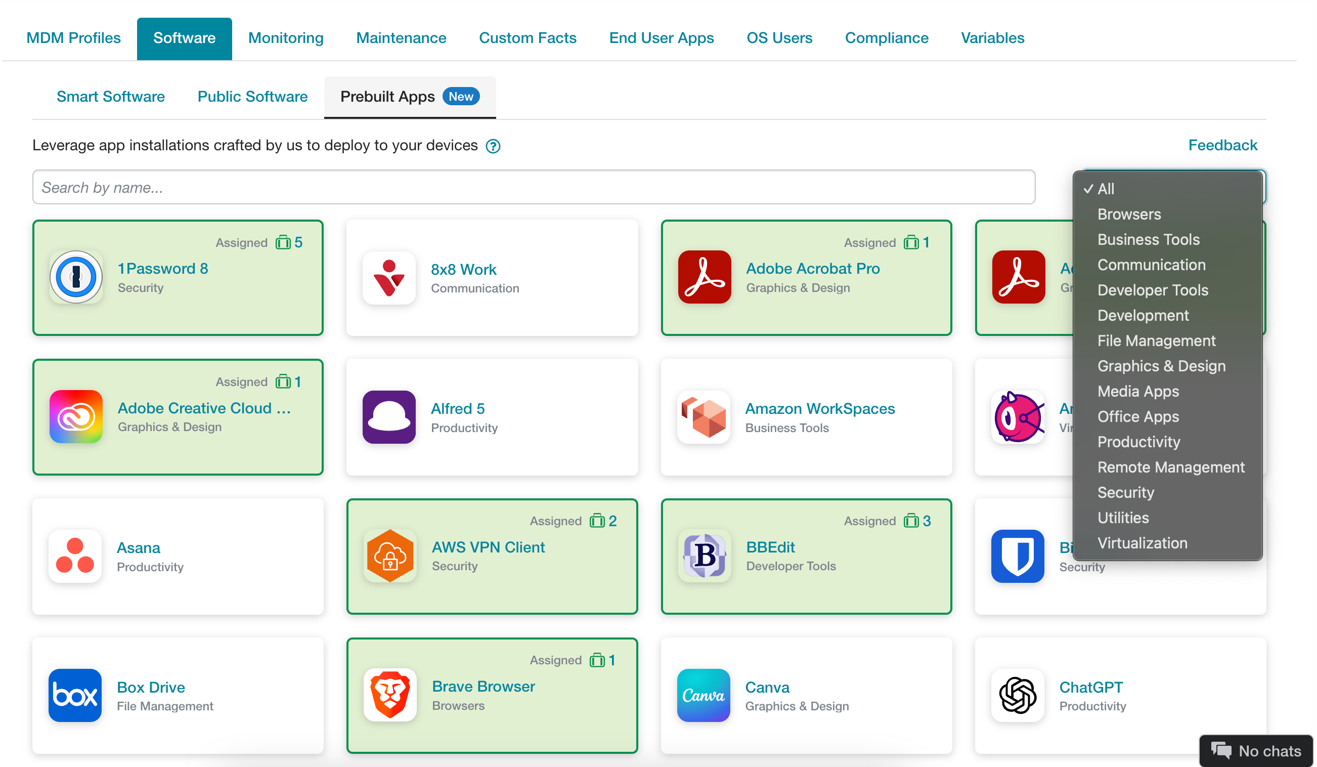Click the Adobe Acrobat Pro app icon

coord(704,277)
